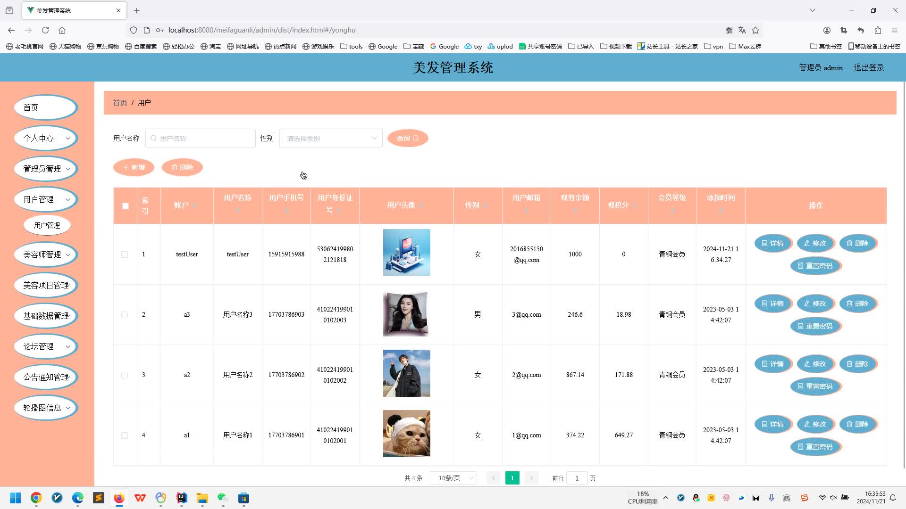Open the browser extensions icon
Viewport: 906px width, 509px height.
[878, 30]
